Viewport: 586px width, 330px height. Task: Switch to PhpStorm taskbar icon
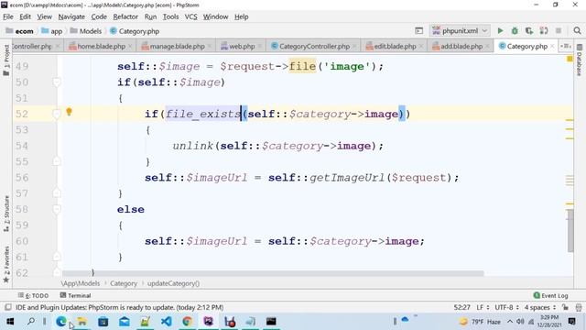(x=208, y=322)
